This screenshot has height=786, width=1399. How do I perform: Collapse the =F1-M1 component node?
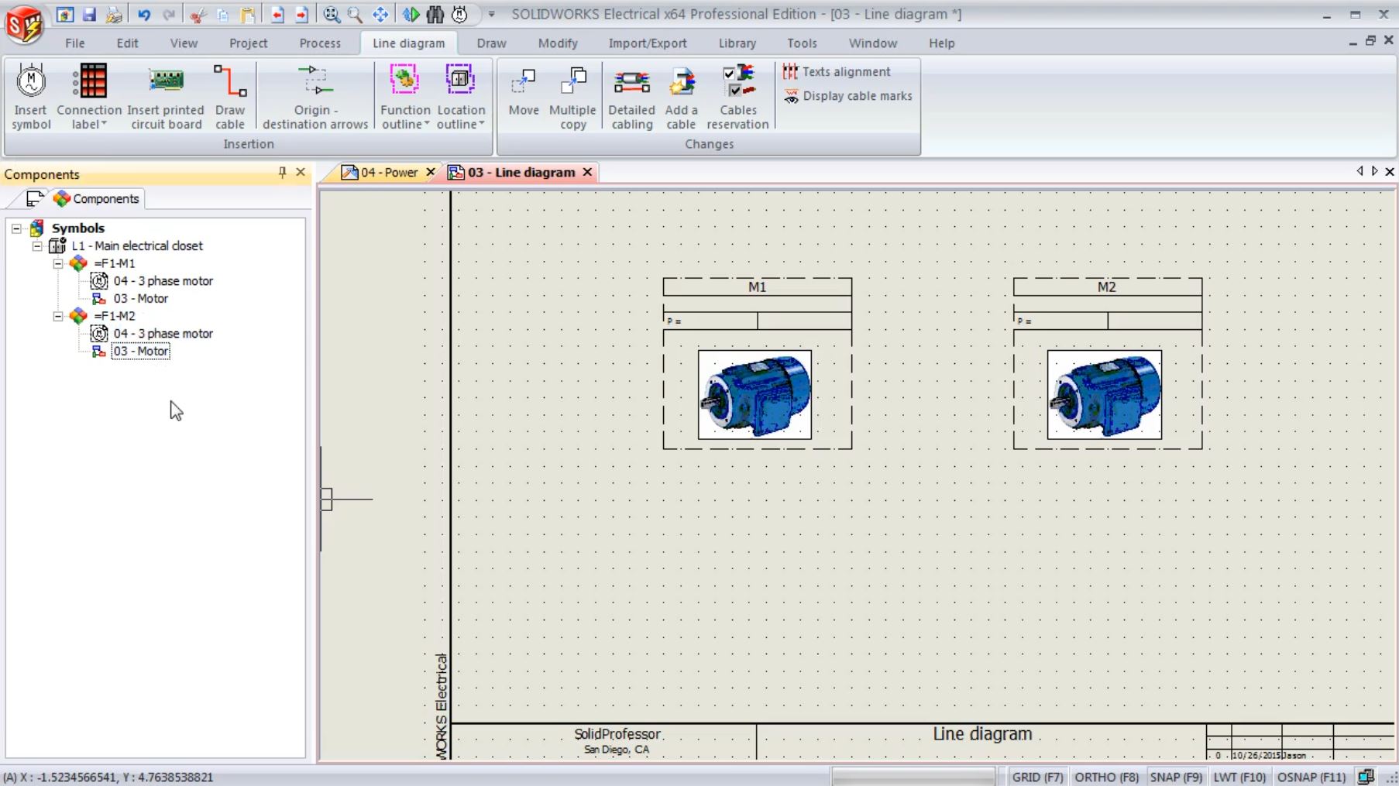coord(58,264)
